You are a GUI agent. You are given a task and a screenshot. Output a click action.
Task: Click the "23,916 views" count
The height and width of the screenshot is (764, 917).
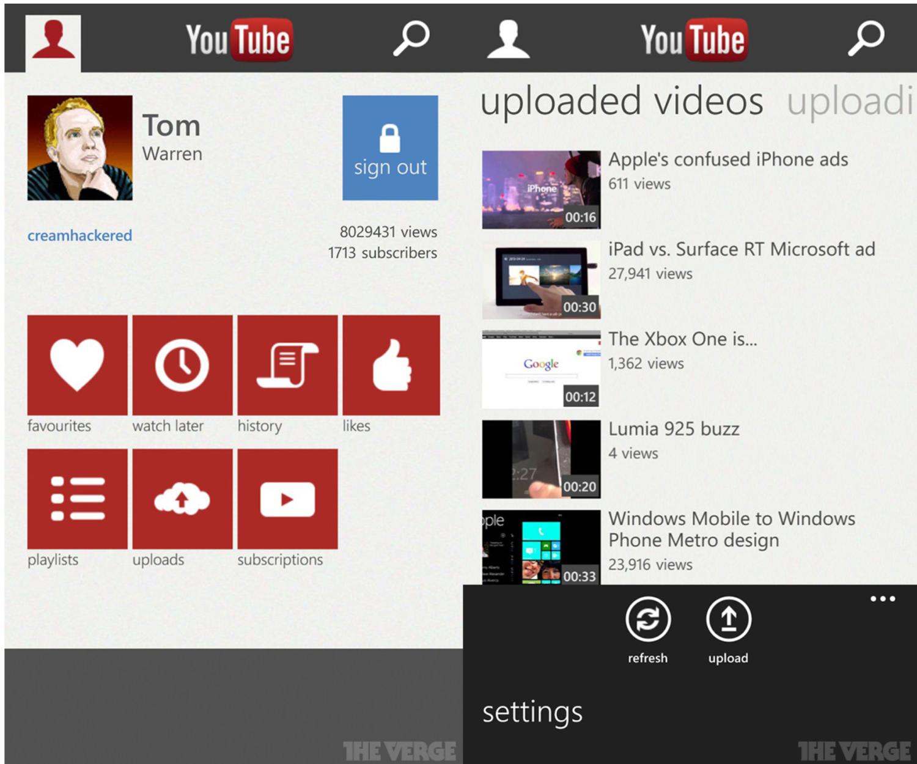click(650, 565)
